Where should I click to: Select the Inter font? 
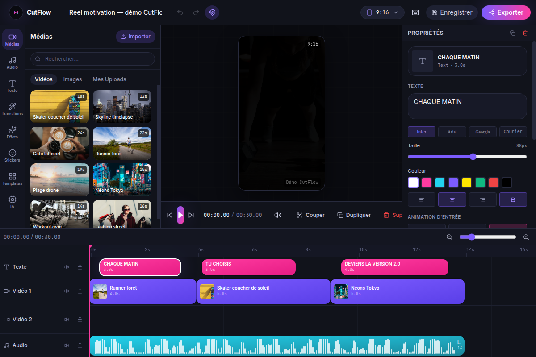click(x=422, y=132)
